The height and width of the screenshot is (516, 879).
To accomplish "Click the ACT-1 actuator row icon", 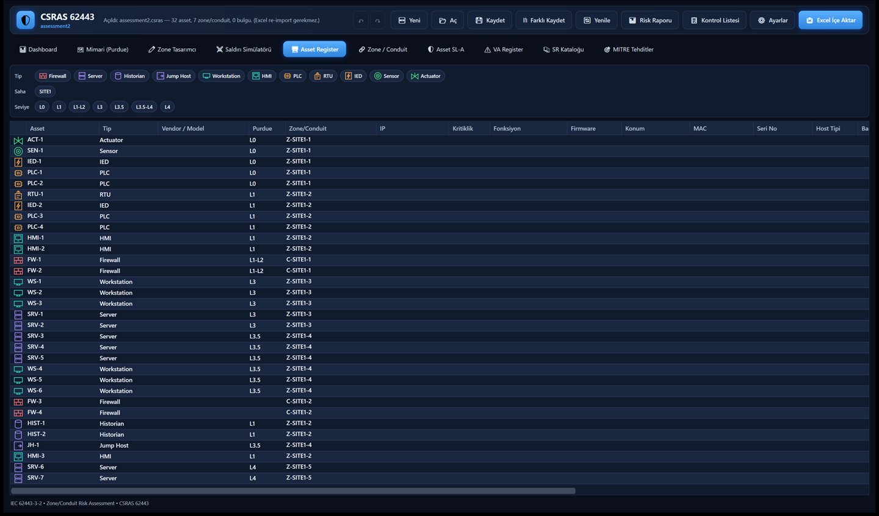I will [18, 140].
